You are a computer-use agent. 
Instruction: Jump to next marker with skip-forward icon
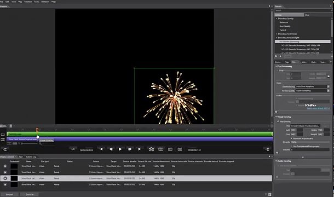[139, 149]
